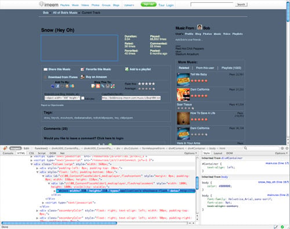The width and height of the screenshot is (290, 229).
Task: Click the Firebug close button at top right
Action: tap(287, 148)
